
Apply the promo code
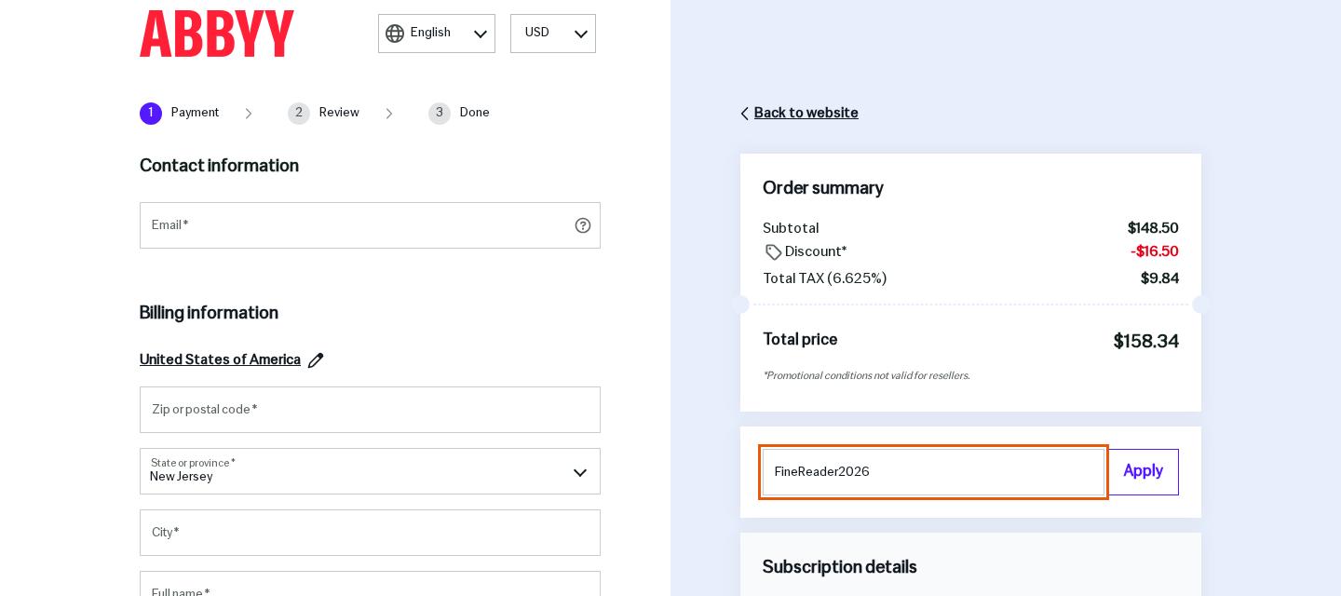tap(1144, 472)
